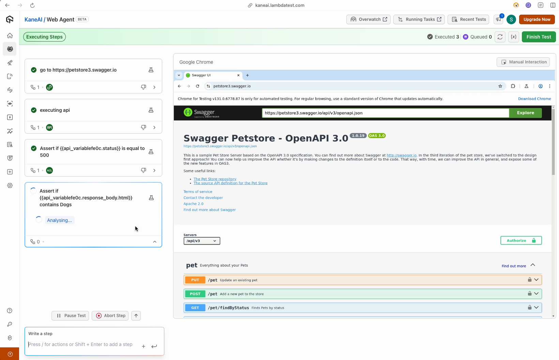Click the Finish Test button
Screen dimensions: 559x360
[539, 37]
